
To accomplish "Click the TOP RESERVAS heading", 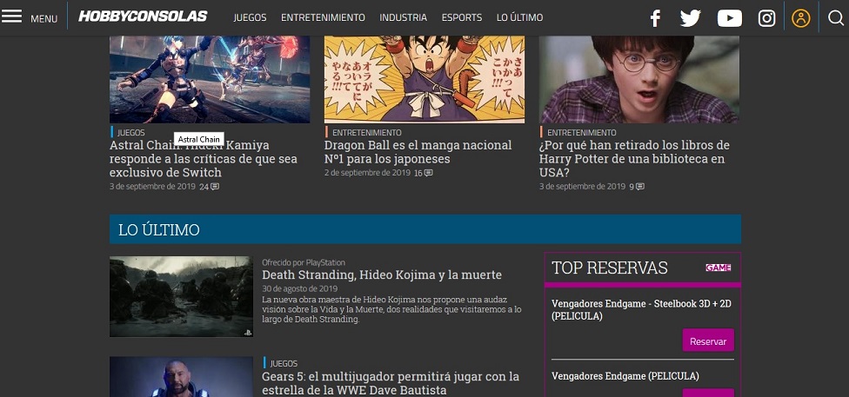I will coord(609,268).
